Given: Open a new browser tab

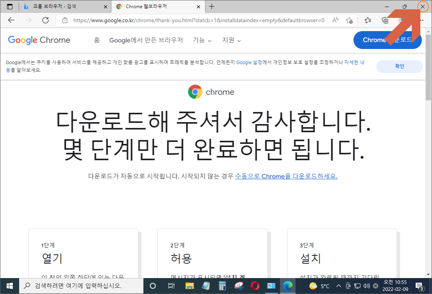Looking at the screenshot, I should point(212,7).
